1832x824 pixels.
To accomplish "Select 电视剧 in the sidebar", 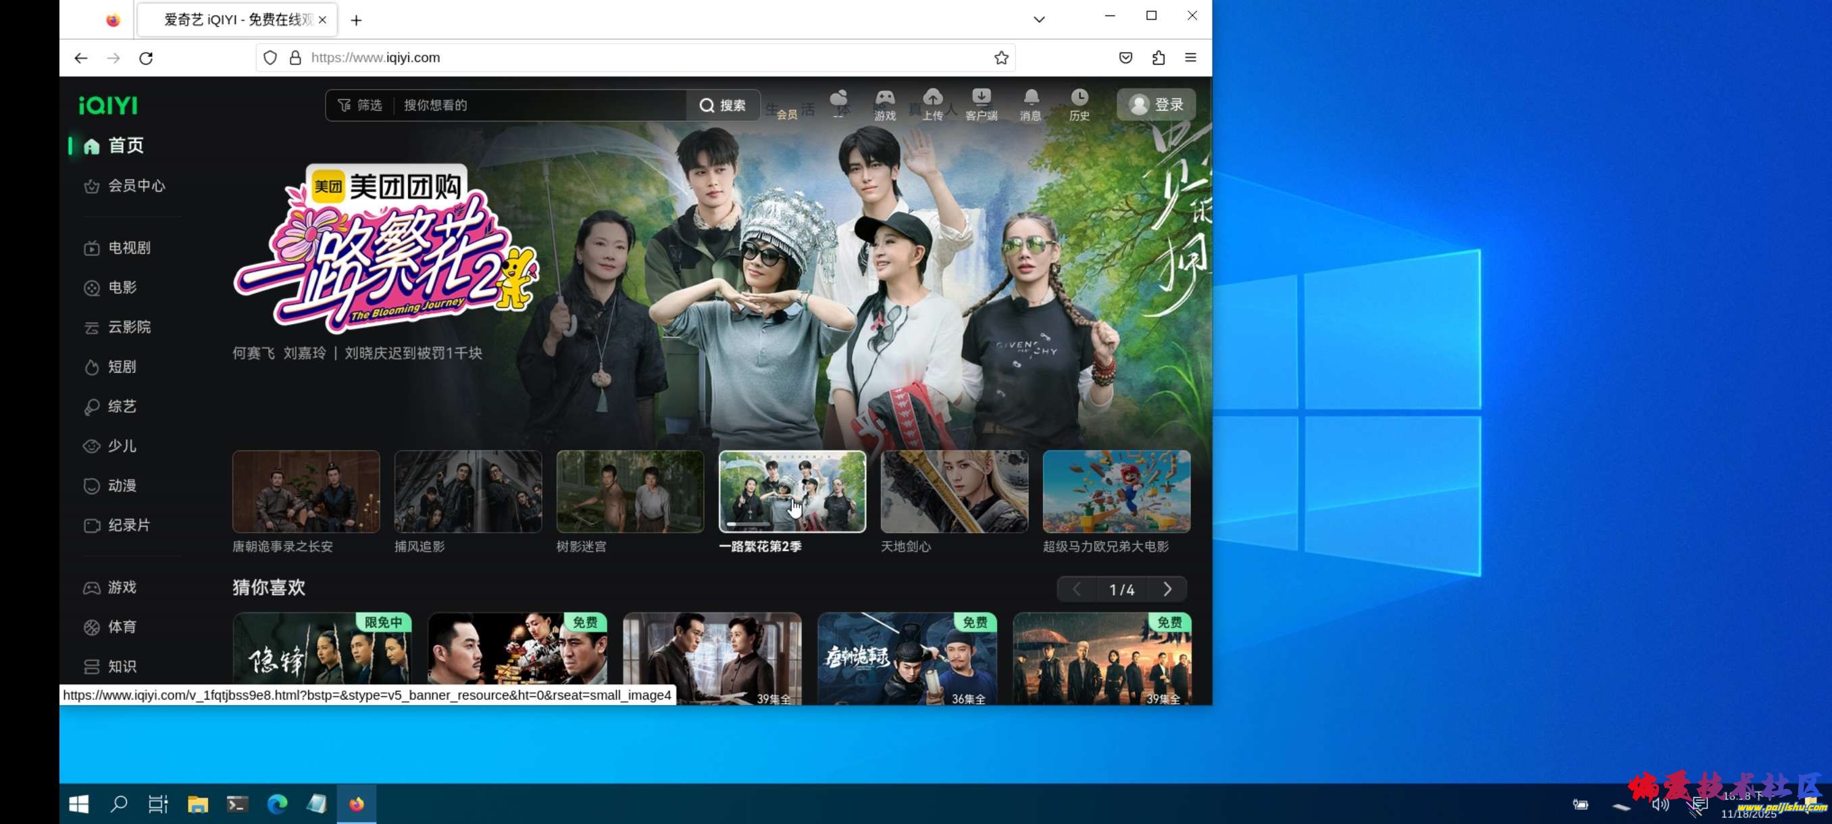I will coord(128,247).
